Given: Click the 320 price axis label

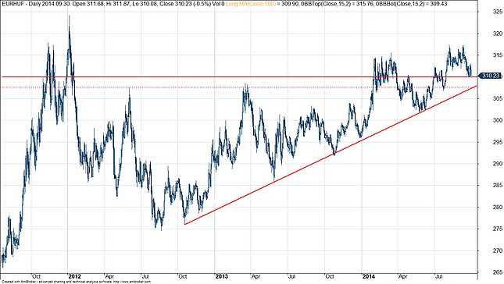Looking at the screenshot, I should [x=497, y=34].
